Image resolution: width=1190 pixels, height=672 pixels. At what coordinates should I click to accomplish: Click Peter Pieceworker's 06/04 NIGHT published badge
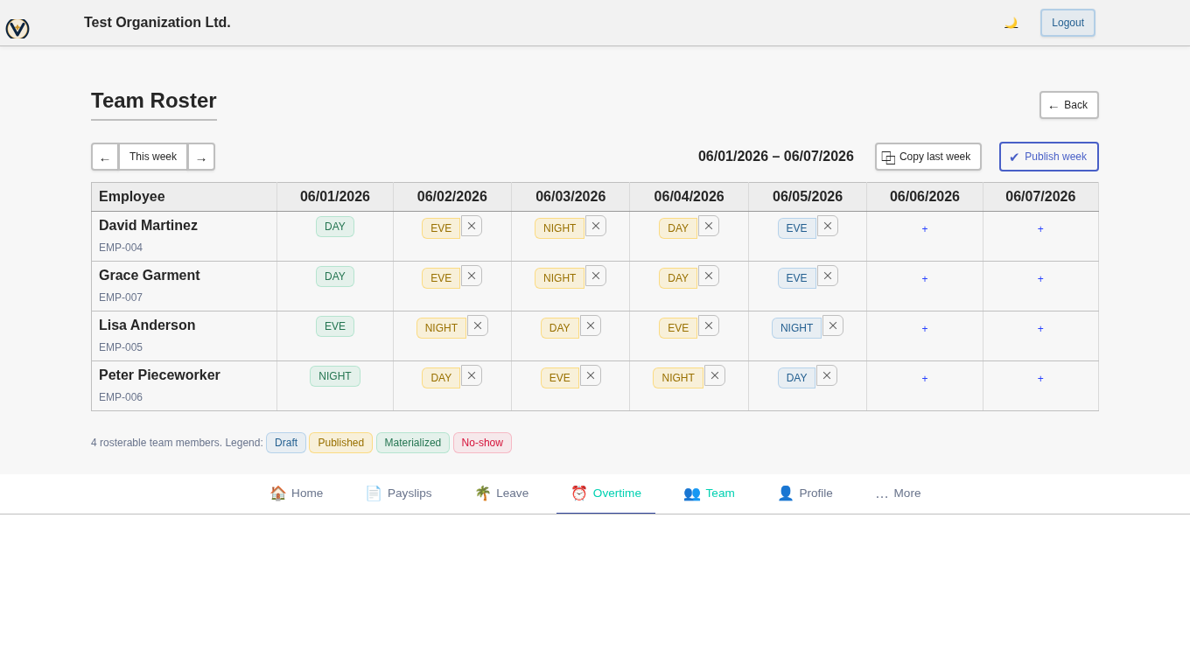(678, 378)
